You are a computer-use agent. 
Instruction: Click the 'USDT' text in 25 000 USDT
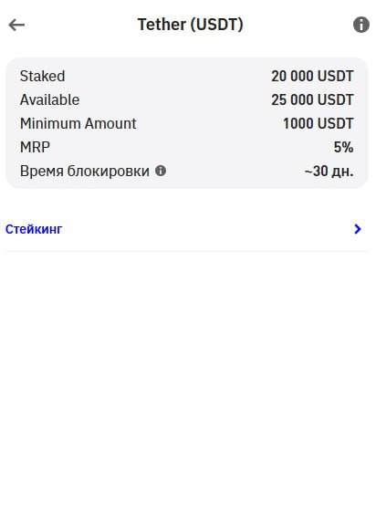tap(335, 99)
